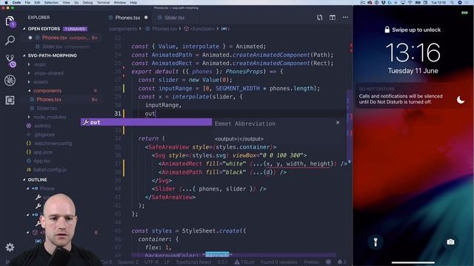Open the Help menu
Image resolution: width=474 pixels, height=266 pixels.
point(133,2)
